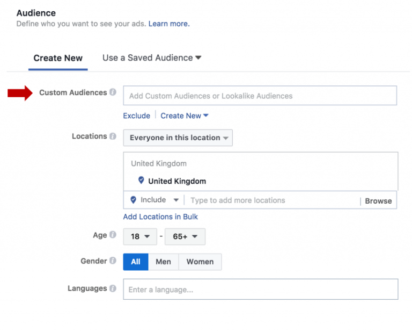Select Men gender option

click(163, 262)
